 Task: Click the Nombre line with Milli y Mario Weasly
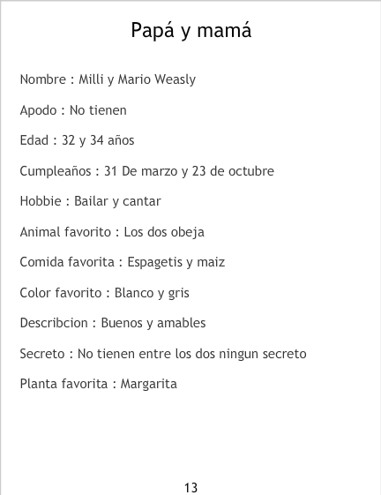tap(108, 79)
